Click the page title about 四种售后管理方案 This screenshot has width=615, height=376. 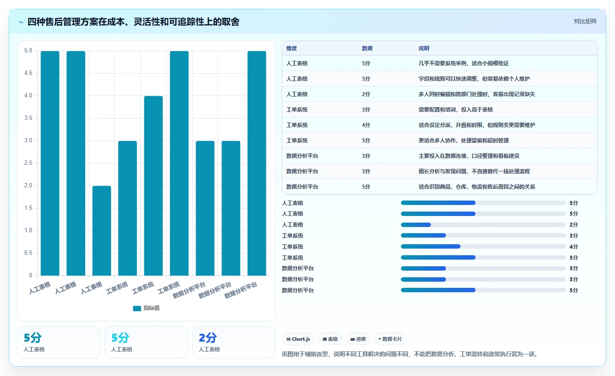[x=133, y=22]
